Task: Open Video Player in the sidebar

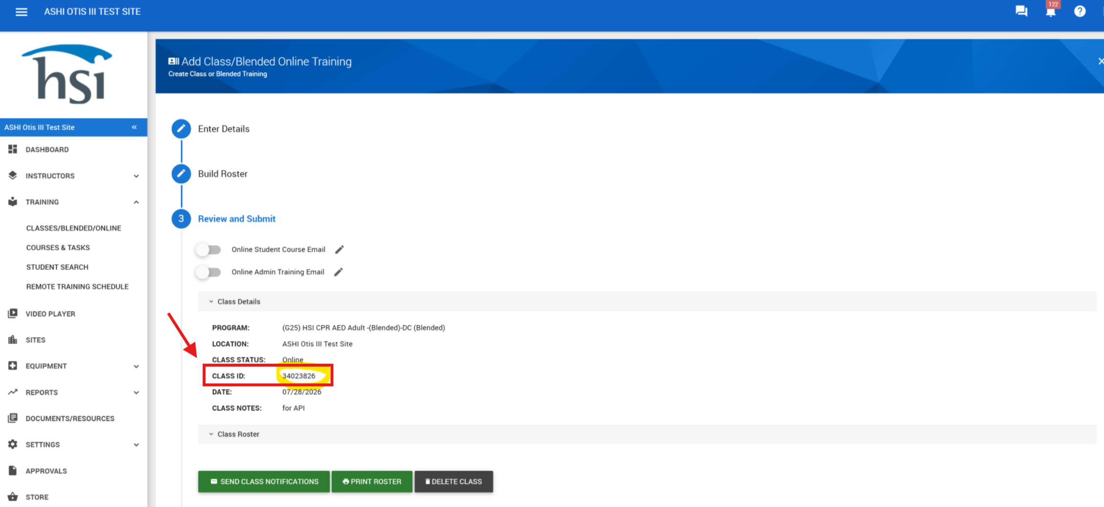Action: click(x=50, y=314)
